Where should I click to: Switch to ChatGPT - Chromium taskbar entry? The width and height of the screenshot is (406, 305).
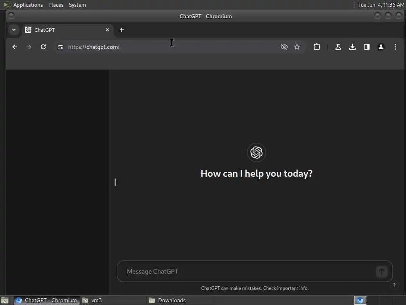click(47, 300)
